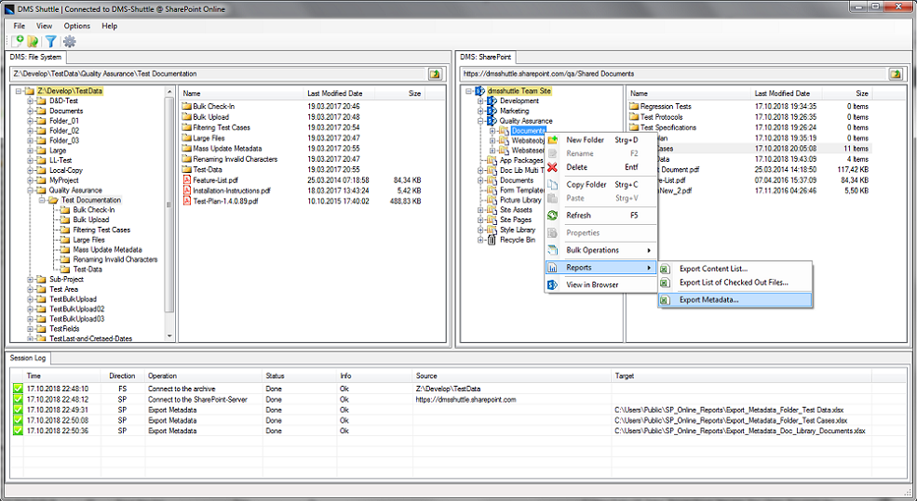Sort file system list by Last Modified Date
The height and width of the screenshot is (501, 917).
tap(339, 93)
